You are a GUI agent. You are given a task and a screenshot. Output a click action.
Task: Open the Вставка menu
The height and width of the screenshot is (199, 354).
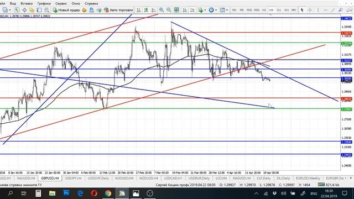click(27, 3)
